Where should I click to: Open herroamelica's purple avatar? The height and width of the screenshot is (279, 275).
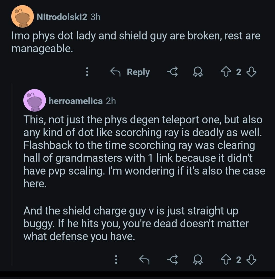(35, 100)
